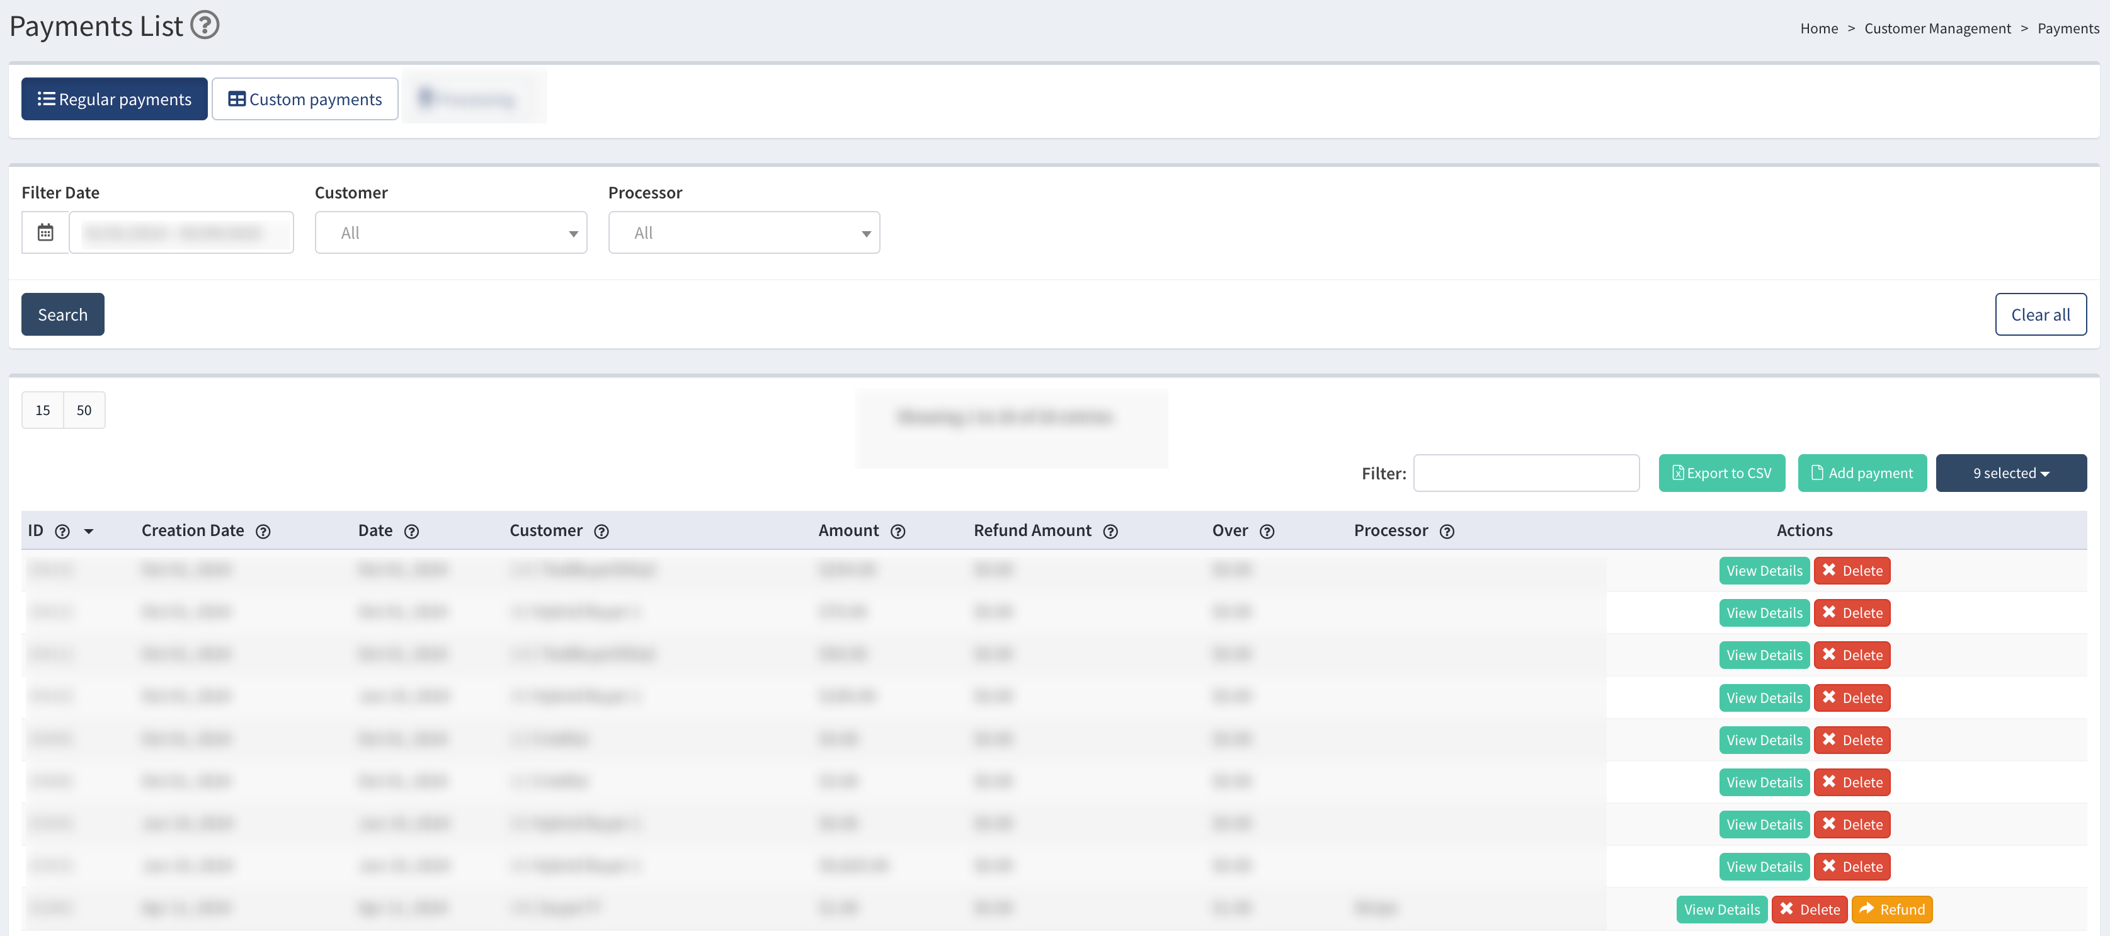Select the 15 entries page size option
Image resolution: width=2110 pixels, height=936 pixels.
42,409
